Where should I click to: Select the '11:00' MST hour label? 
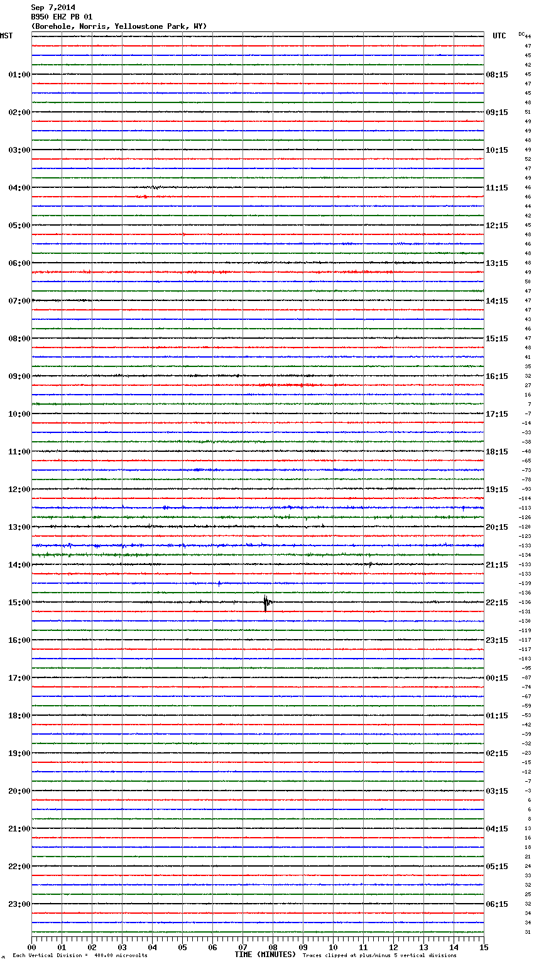pos(19,452)
